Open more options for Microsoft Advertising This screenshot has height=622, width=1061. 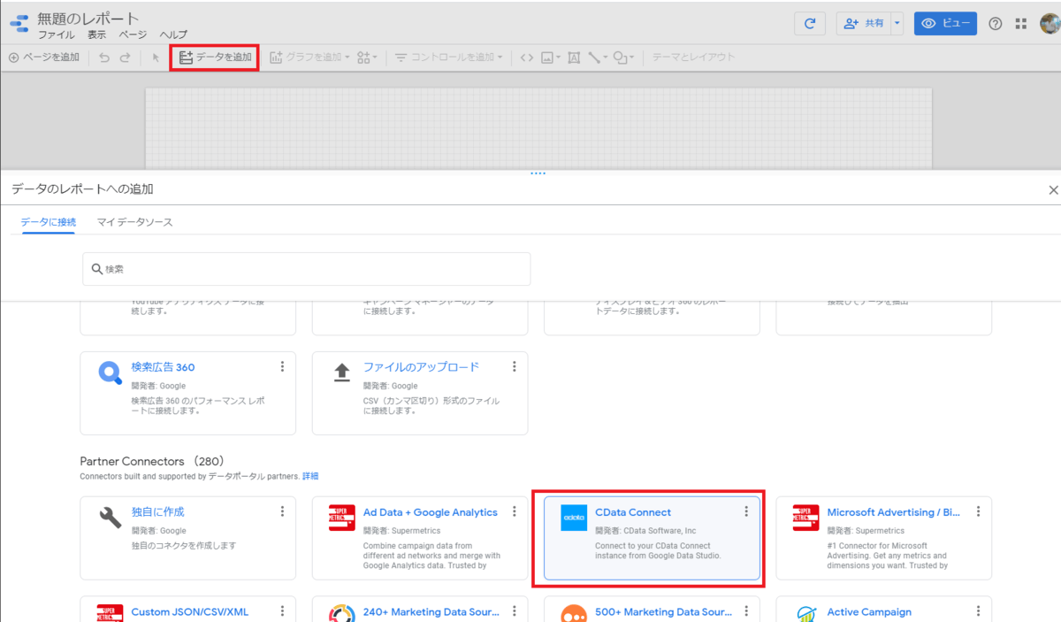pyautogui.click(x=978, y=511)
